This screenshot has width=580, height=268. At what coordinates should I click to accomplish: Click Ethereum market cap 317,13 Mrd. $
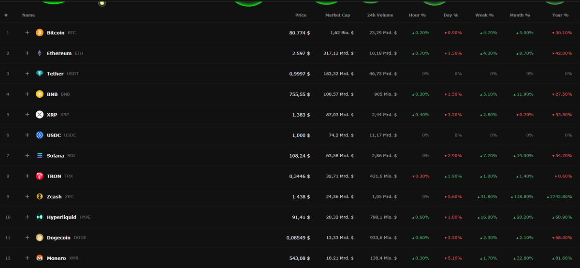pyautogui.click(x=338, y=53)
